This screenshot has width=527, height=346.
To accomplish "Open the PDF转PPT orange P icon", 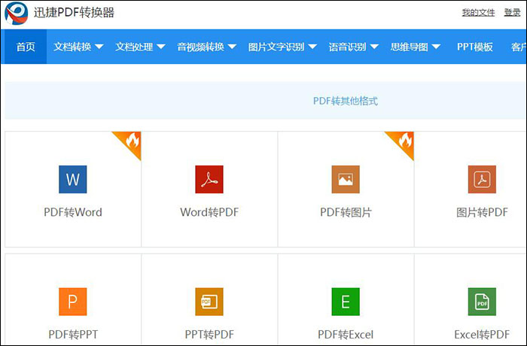I will (72, 302).
